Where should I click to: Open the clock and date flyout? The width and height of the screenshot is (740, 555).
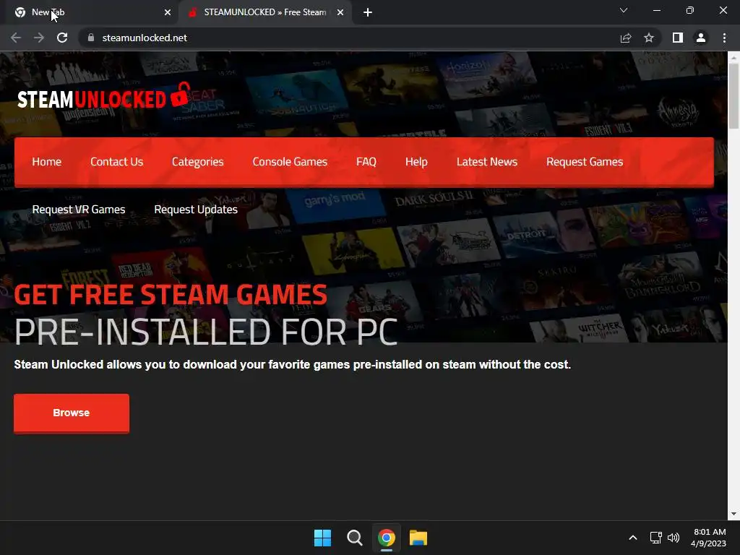(708, 538)
